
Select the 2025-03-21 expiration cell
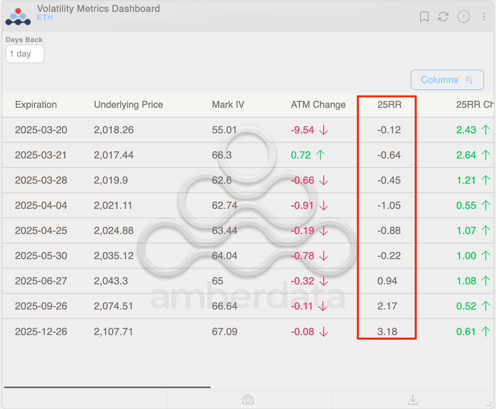pos(41,155)
